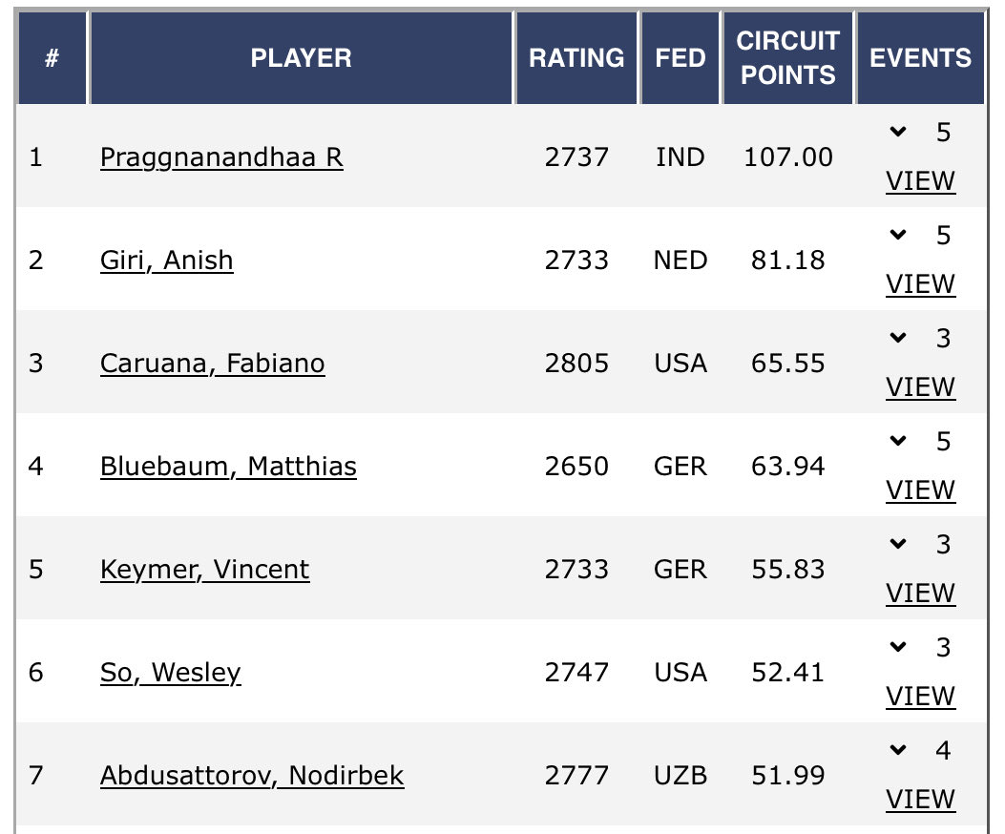1005x834 pixels.
Task: Click the Caruana, Fabiano name link
Action: (x=212, y=364)
